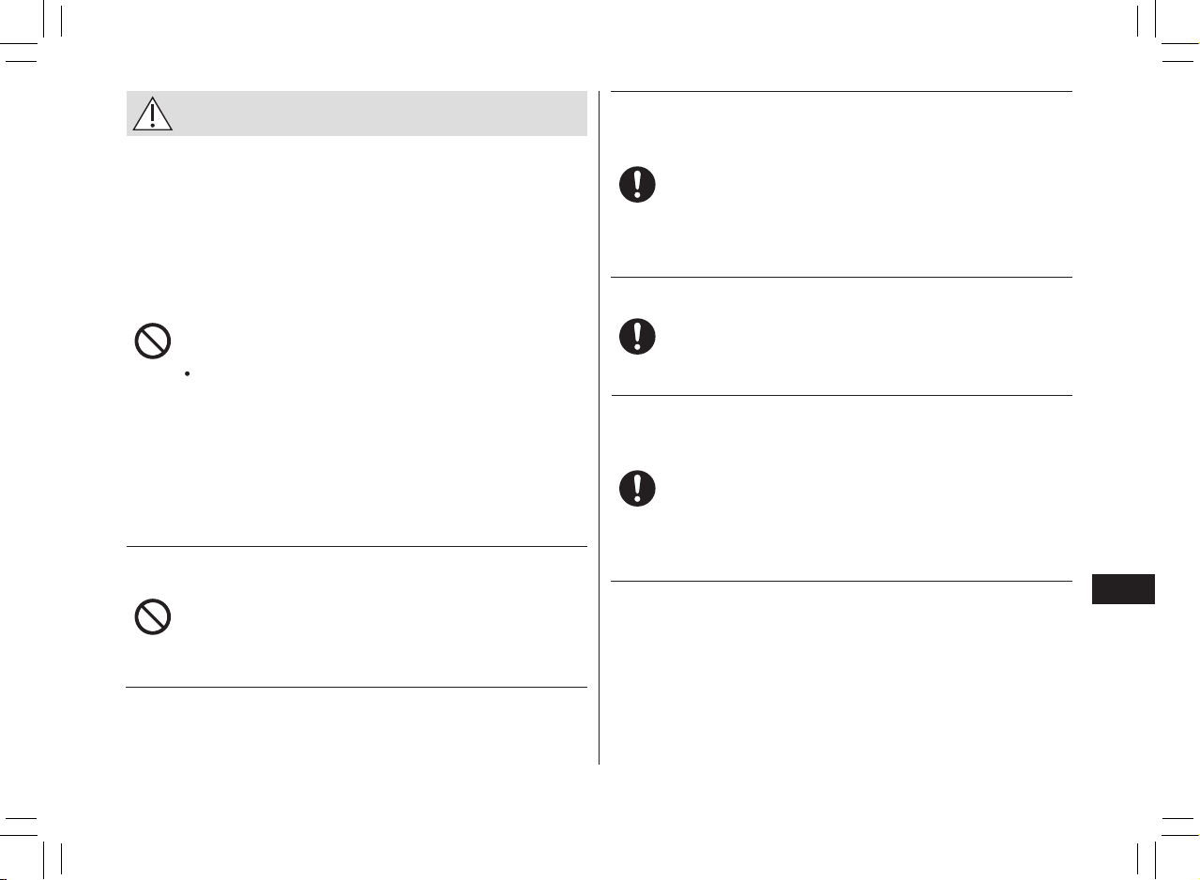The image size is (1200, 880).
Task: Click the black index tab on the right edge
Action: tap(1124, 589)
